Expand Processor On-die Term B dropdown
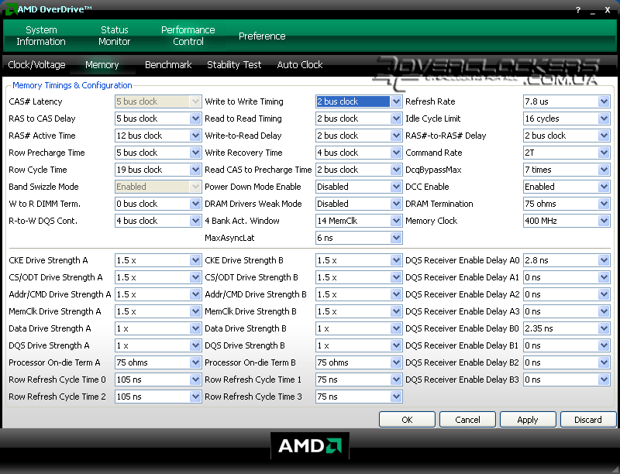Screen dimensions: 620x474 click(x=396, y=362)
